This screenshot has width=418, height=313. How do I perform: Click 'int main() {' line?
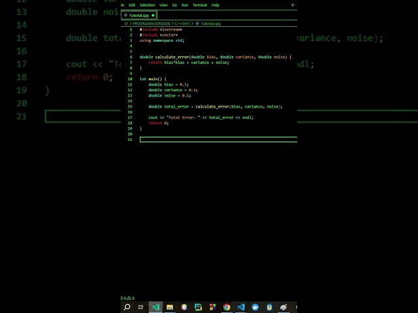pyautogui.click(x=153, y=79)
